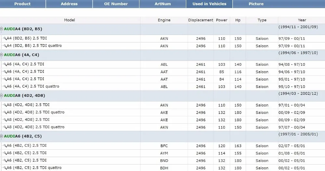325x171 pixels.
Task: Select AUDI A4 (8D2, B5) group title
Action: click(23, 29)
